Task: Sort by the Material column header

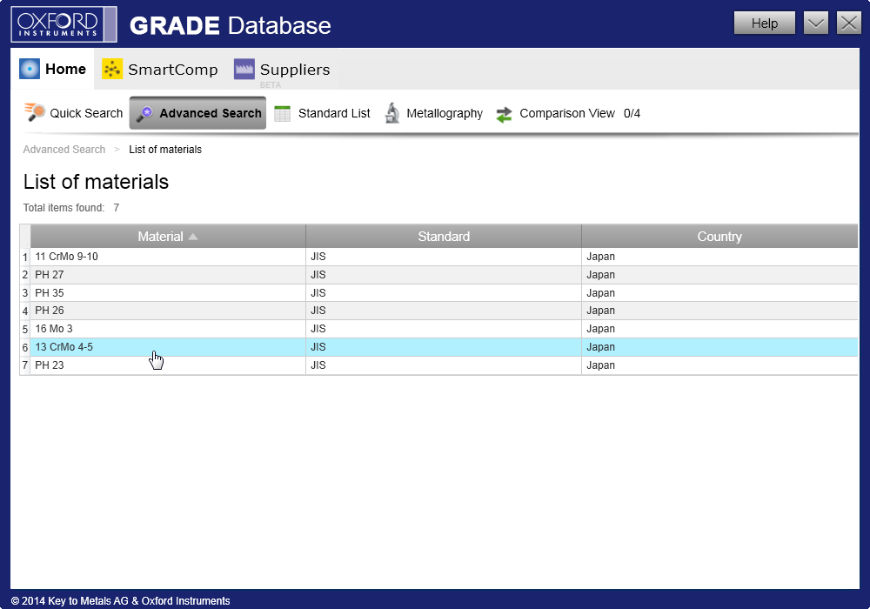Action: click(168, 237)
